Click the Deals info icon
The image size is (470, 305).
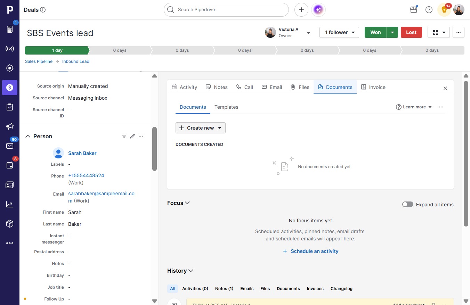click(43, 10)
